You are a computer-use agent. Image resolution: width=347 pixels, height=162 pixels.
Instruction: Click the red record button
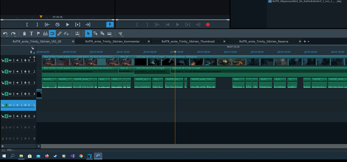208,25
